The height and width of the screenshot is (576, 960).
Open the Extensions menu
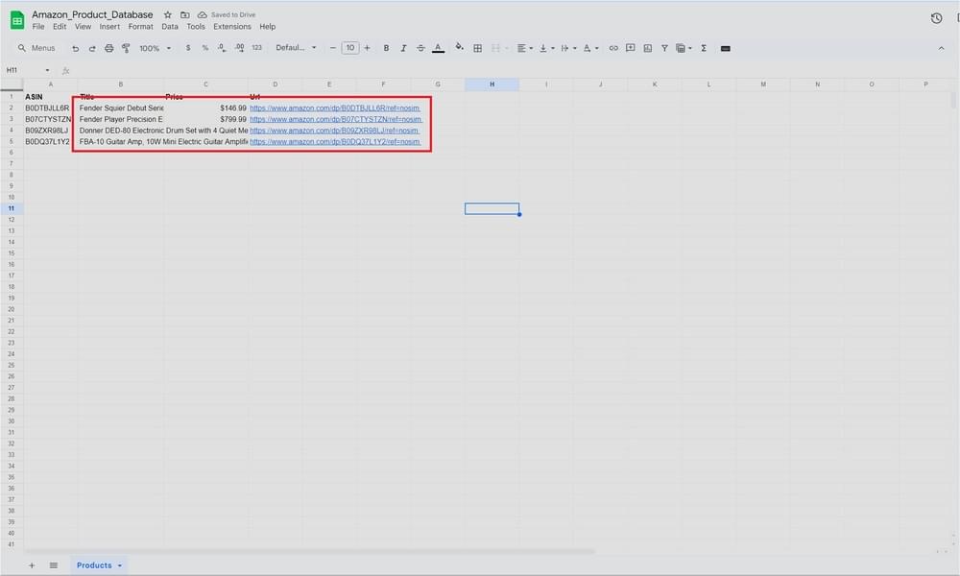click(x=231, y=26)
